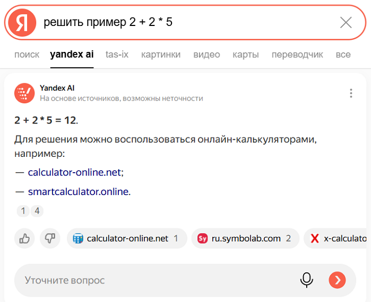
Task: Click the На основе источников disclaimer text
Action: [x=122, y=98]
